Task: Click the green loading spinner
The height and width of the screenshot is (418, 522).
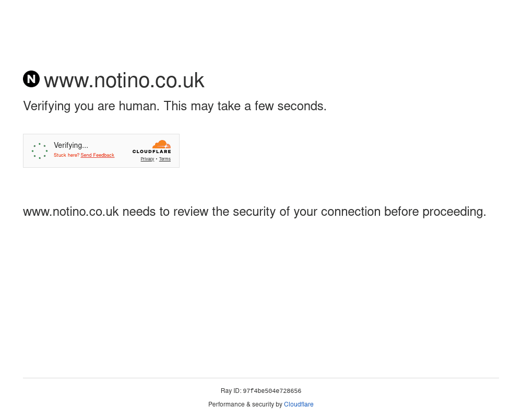Action: 40,151
